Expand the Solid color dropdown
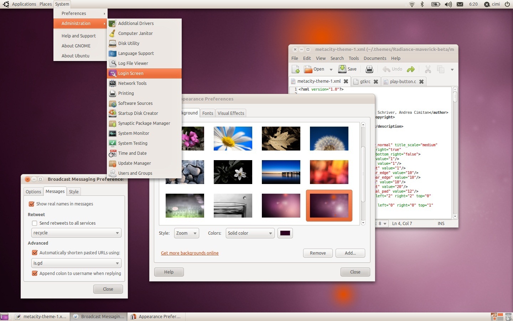Screen dimensions: 513x321 250,233
